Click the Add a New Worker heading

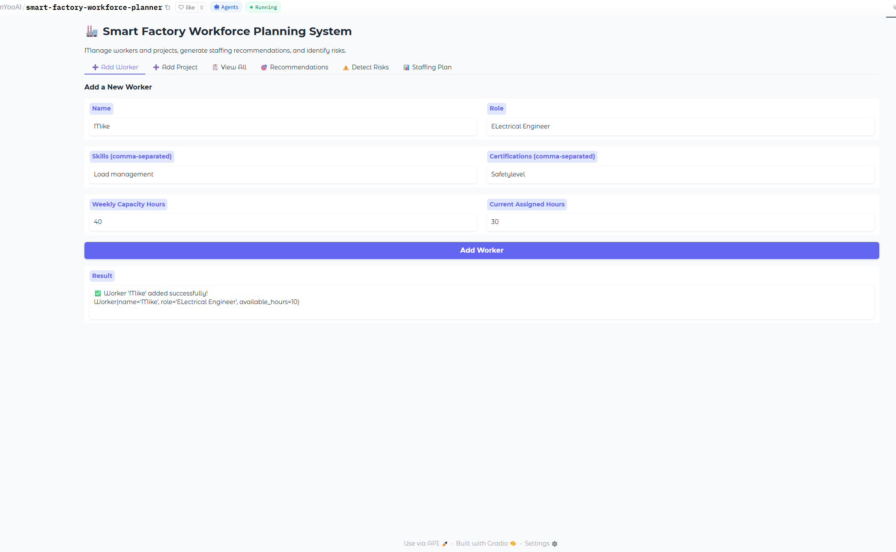click(118, 87)
